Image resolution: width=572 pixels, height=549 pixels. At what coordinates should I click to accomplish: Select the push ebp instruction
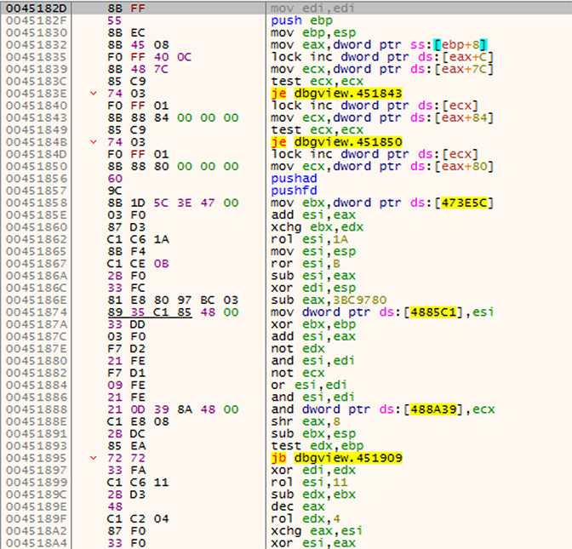pos(291,19)
